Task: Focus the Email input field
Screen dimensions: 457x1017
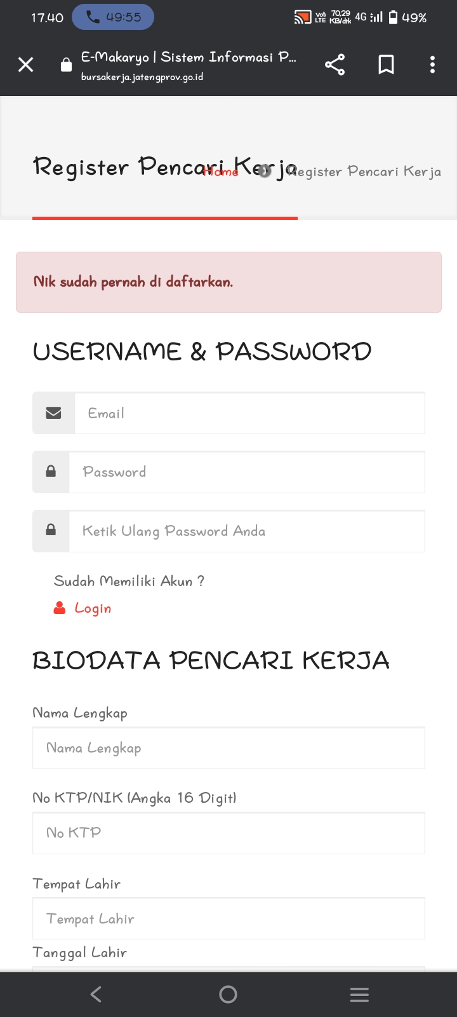Action: coord(249,413)
